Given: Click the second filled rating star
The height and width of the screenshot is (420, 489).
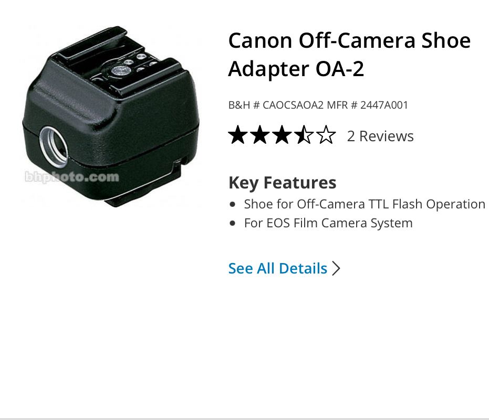Looking at the screenshot, I should point(260,135).
